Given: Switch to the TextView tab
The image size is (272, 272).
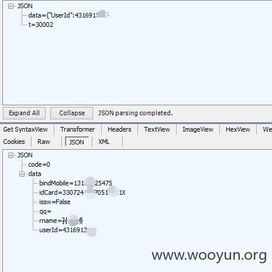Looking at the screenshot, I should (x=157, y=129).
